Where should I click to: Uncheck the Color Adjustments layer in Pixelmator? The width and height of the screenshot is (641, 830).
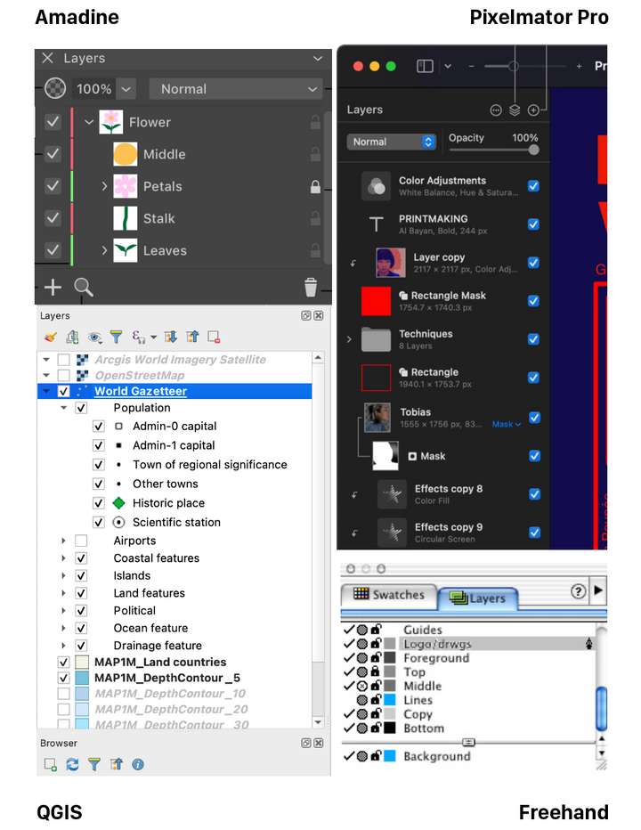click(x=533, y=186)
